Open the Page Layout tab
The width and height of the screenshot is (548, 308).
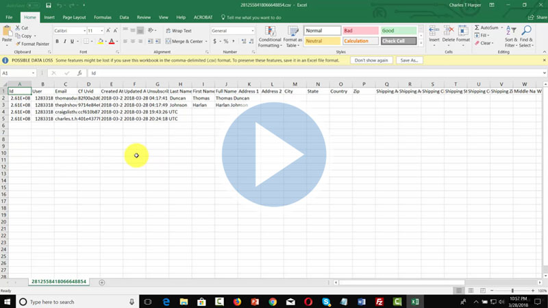coord(75,16)
